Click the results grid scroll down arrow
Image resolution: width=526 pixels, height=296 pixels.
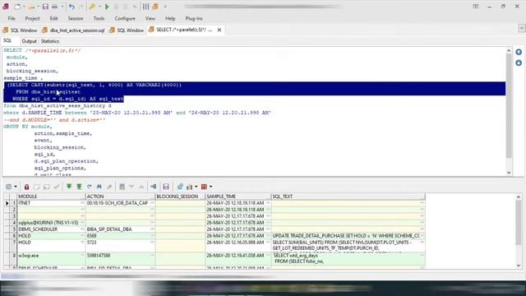519,266
